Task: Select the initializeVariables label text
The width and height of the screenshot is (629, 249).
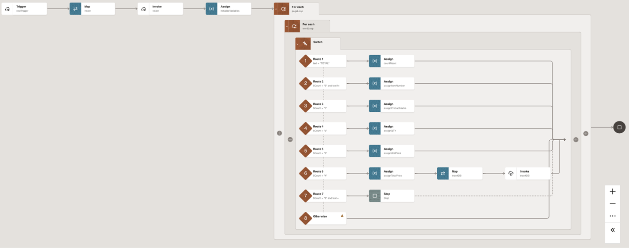Action: click(x=230, y=11)
